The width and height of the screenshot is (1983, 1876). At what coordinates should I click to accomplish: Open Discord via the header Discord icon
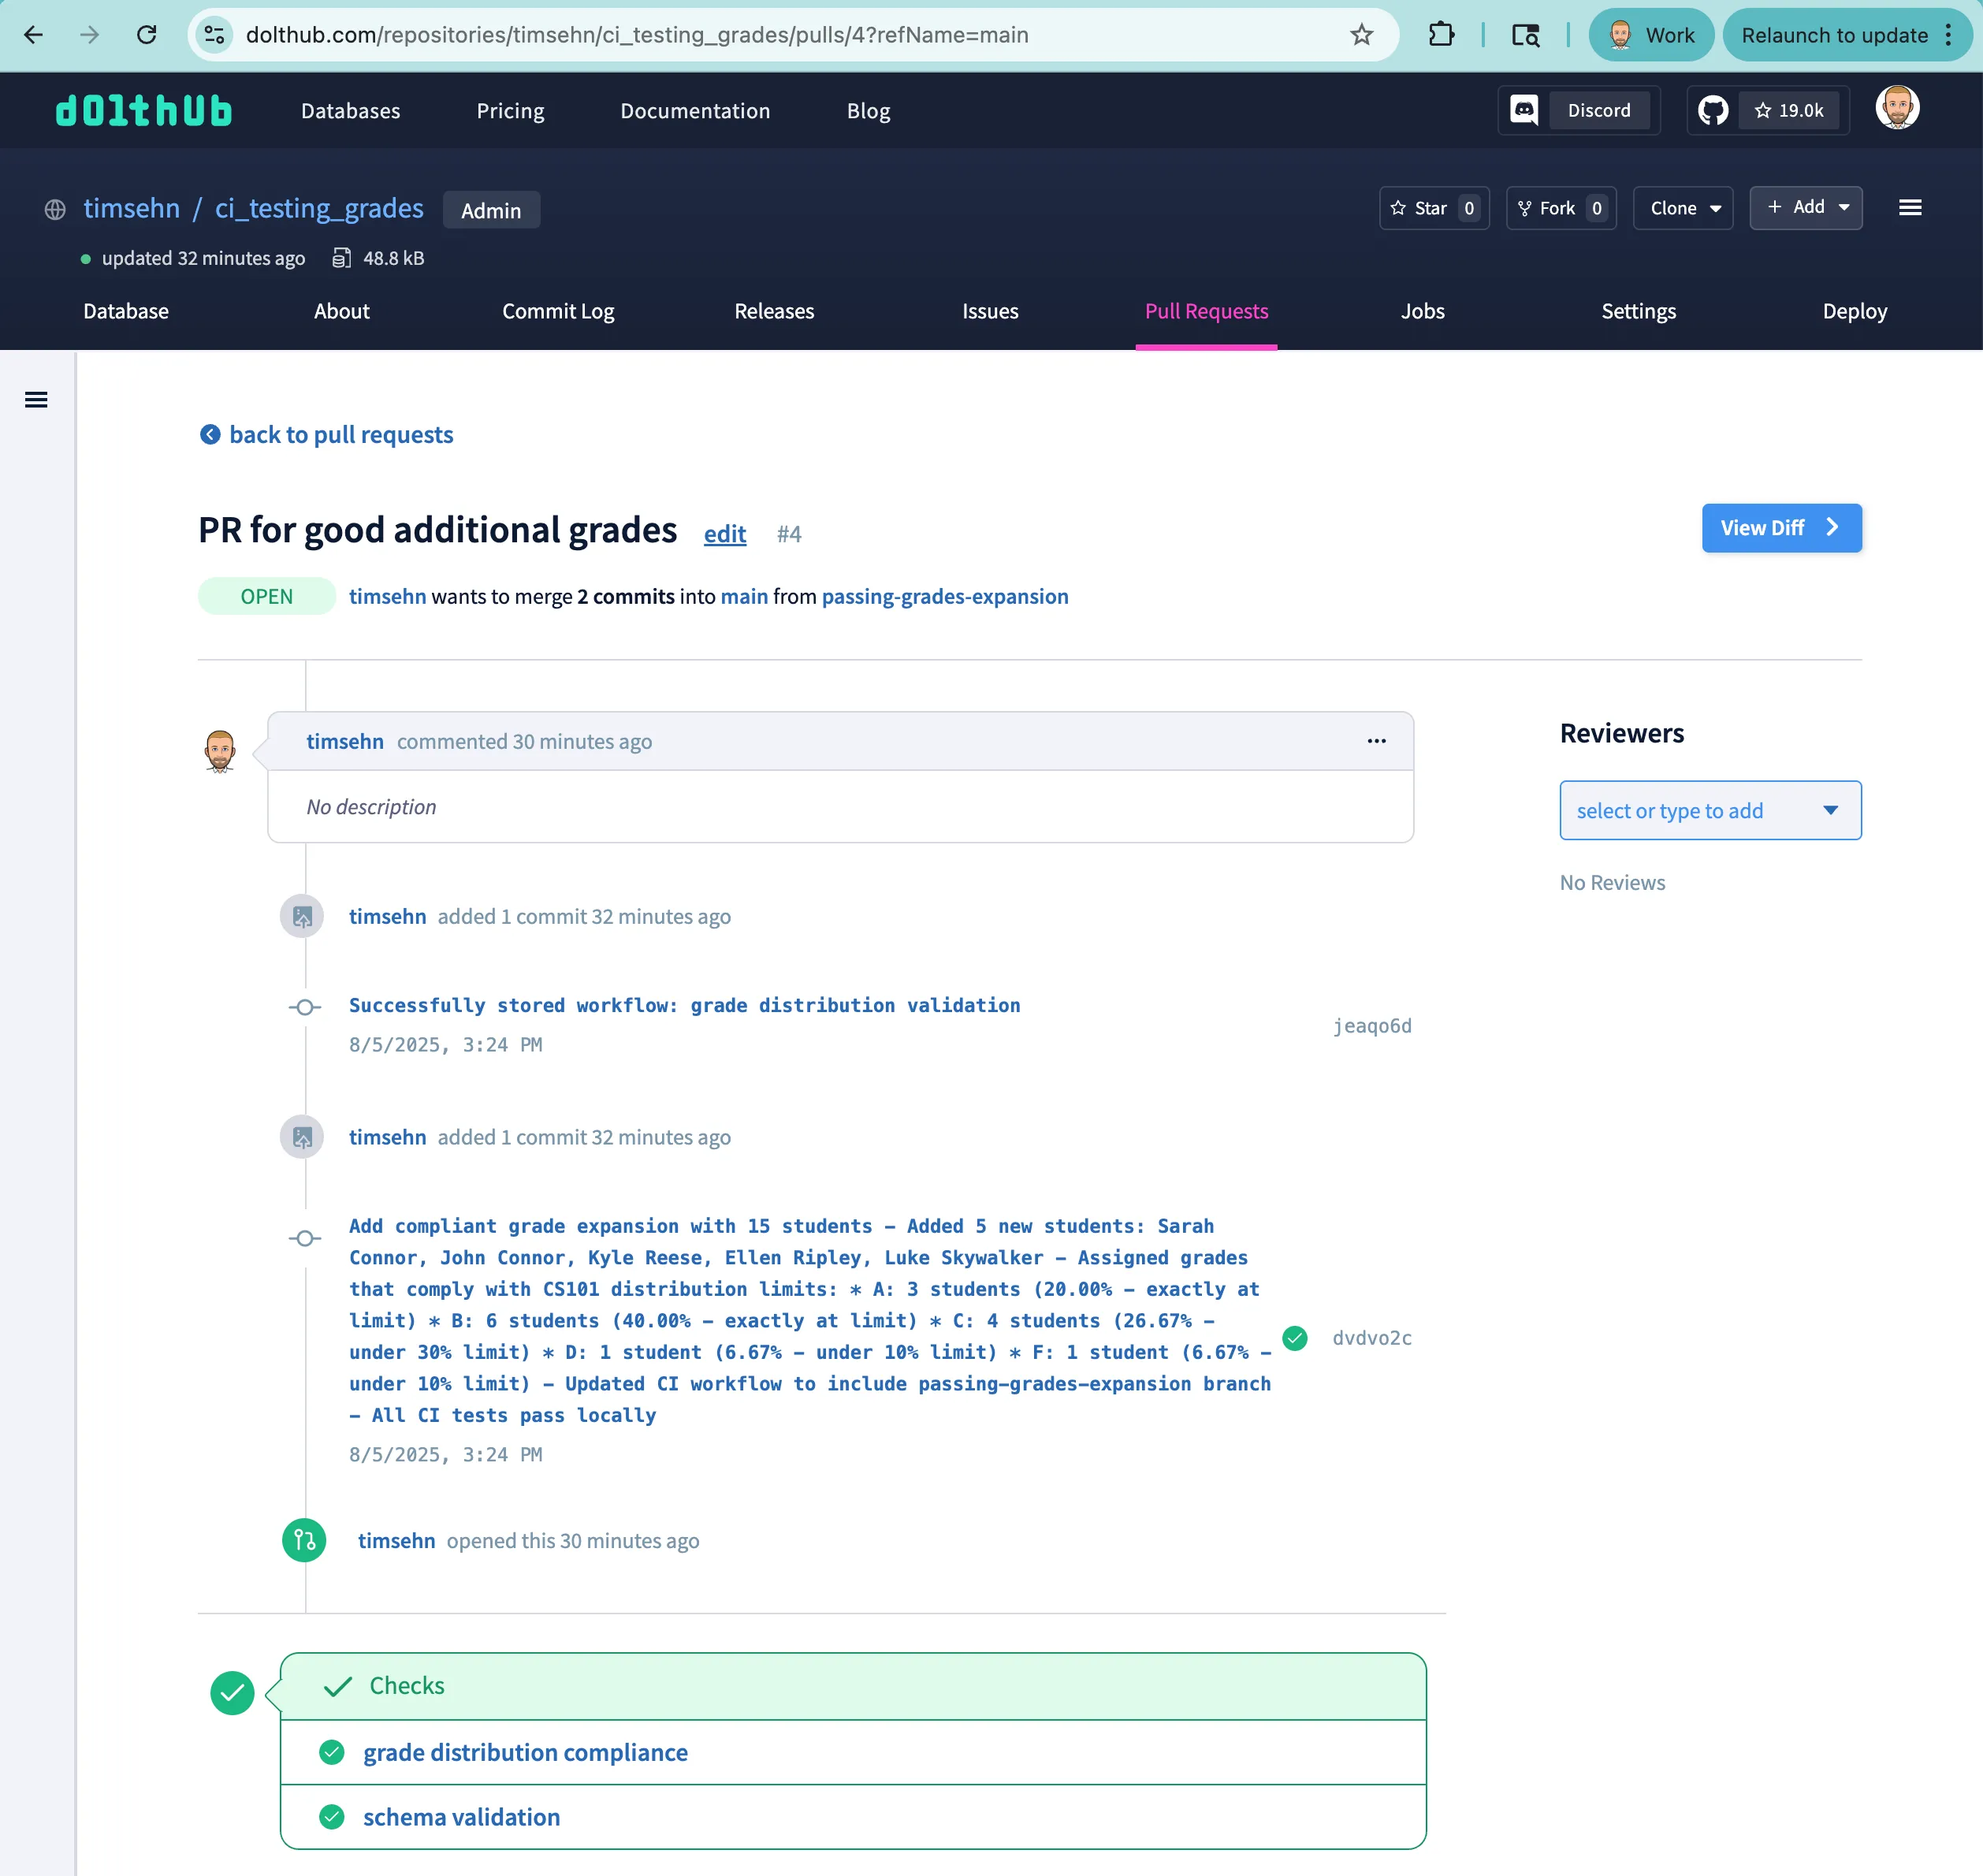(1523, 110)
